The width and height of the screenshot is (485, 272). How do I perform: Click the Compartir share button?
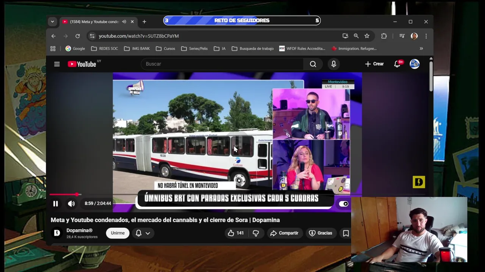(284, 233)
